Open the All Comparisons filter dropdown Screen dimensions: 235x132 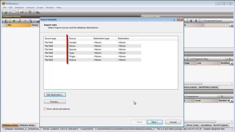pos(201,96)
